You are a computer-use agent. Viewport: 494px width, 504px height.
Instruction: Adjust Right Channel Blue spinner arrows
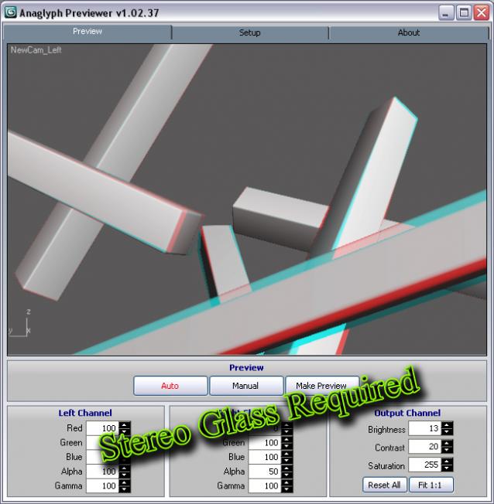tap(287, 457)
